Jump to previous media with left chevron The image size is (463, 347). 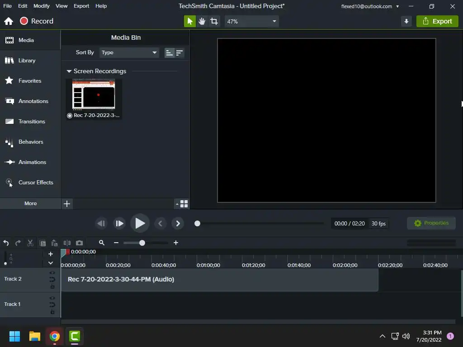161,223
